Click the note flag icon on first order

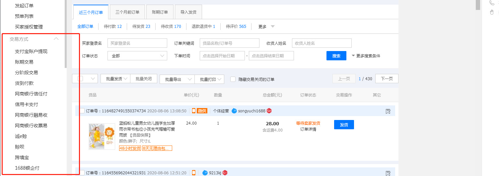point(388,111)
